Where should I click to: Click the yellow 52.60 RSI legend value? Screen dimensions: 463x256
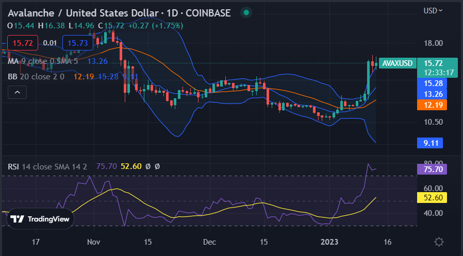(x=131, y=167)
